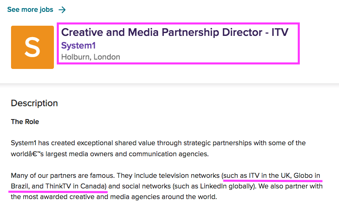
Task: Visit the System1 company link
Action: point(78,46)
